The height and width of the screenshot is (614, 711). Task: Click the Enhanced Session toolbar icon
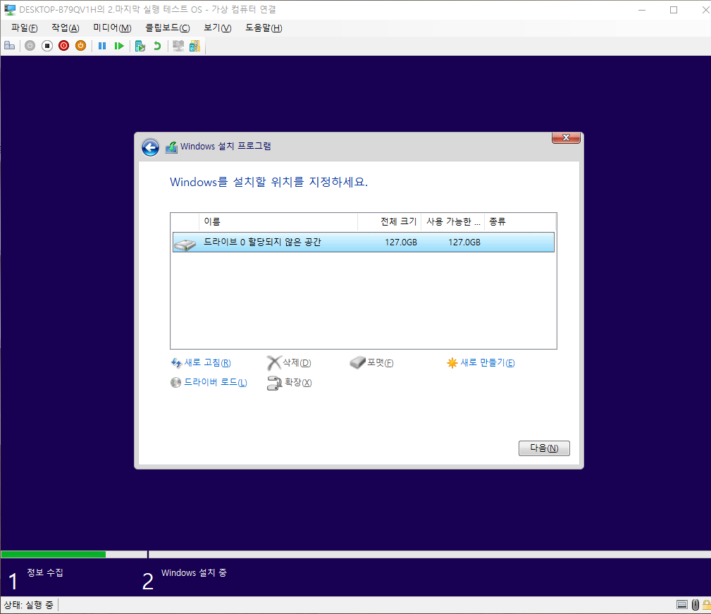pyautogui.click(x=178, y=46)
